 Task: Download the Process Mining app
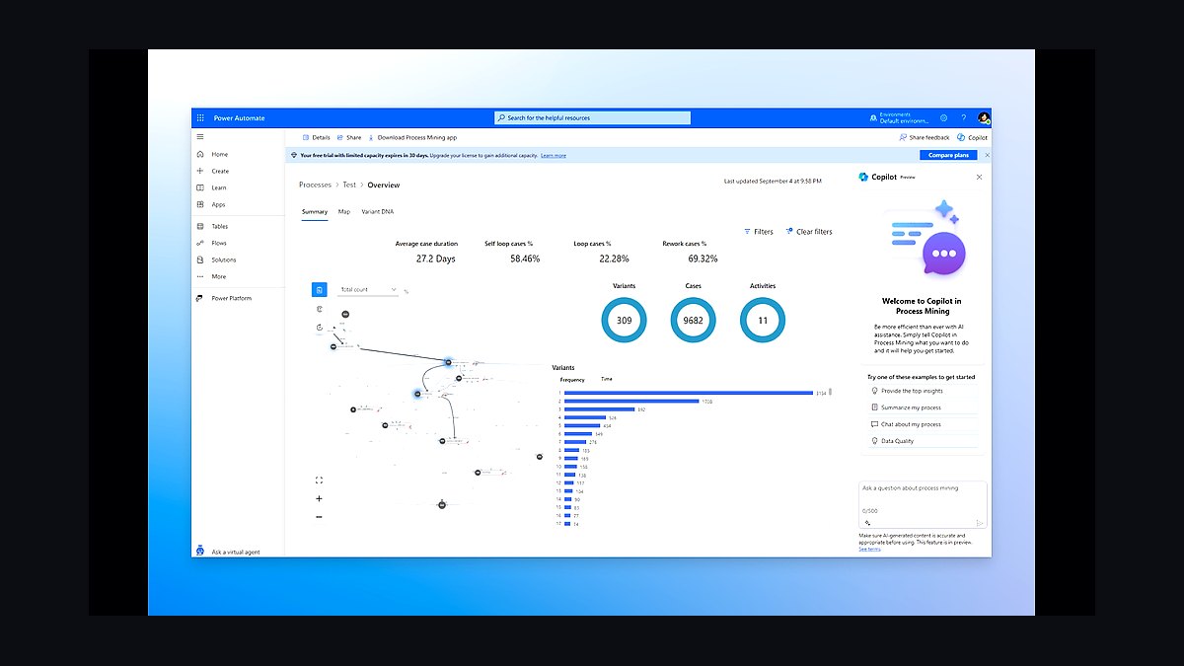click(411, 137)
